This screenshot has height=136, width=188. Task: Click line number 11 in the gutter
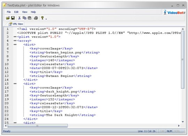[7, 68]
